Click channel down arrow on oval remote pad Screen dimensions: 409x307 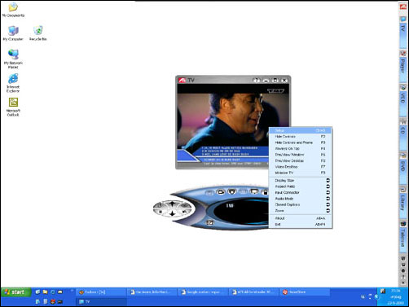pos(172,214)
